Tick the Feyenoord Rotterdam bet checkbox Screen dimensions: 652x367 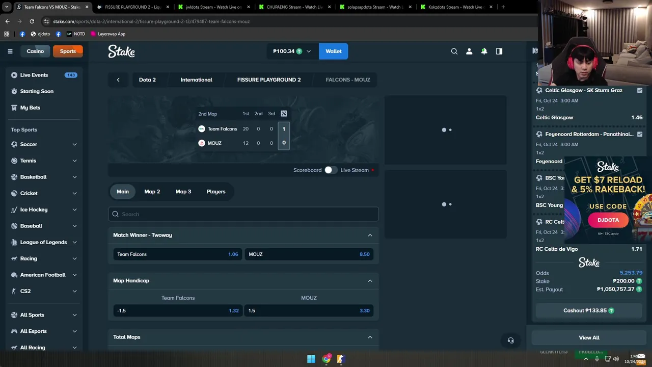(x=640, y=134)
